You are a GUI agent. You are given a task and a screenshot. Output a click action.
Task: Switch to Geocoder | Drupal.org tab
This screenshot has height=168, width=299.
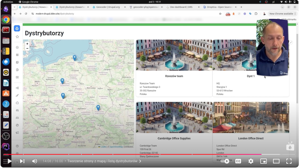[x=108, y=7]
